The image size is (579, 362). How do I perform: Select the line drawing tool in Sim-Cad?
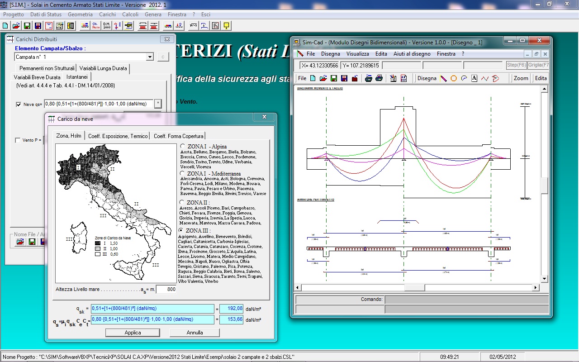[443, 78]
